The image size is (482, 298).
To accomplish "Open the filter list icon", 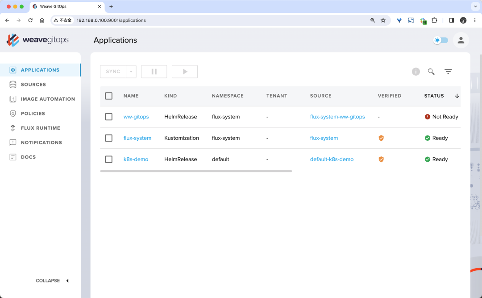I will click(x=448, y=72).
